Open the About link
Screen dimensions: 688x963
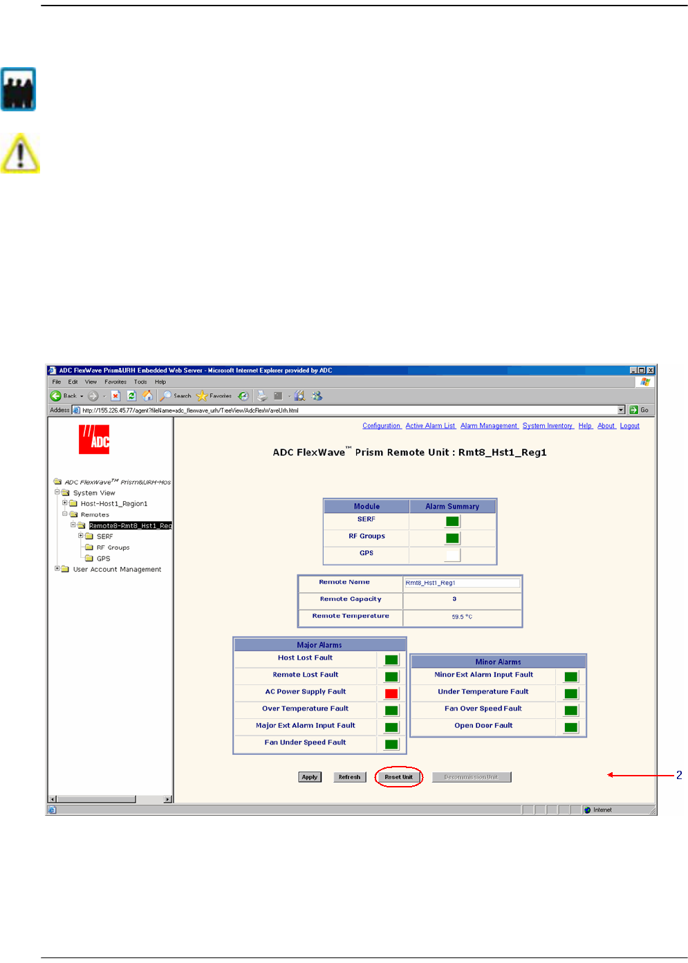pyautogui.click(x=606, y=426)
